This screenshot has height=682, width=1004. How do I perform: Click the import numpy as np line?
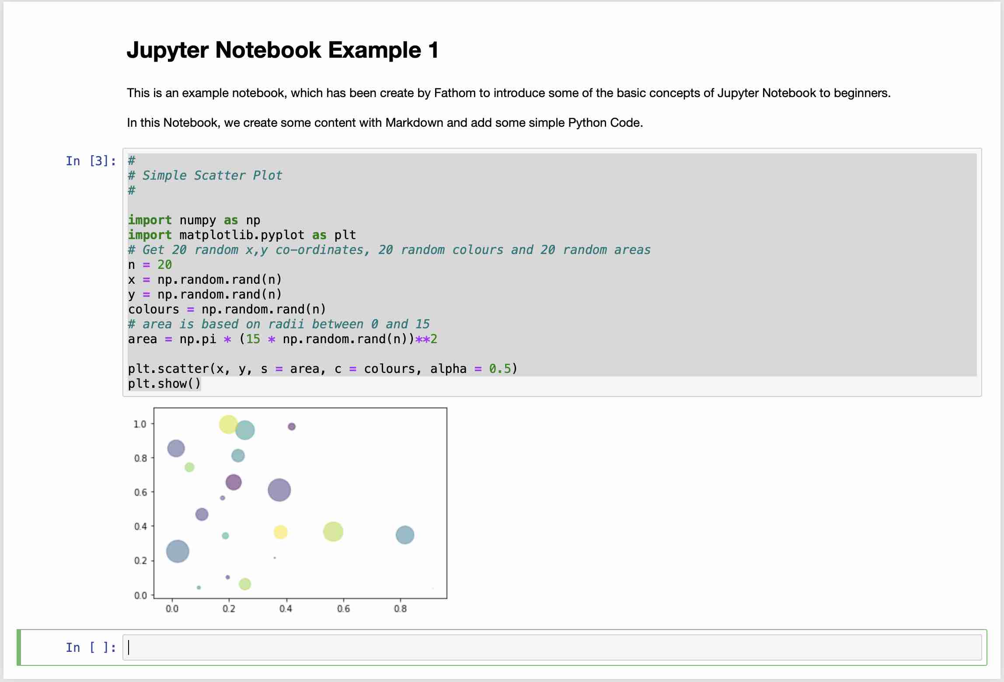[194, 220]
